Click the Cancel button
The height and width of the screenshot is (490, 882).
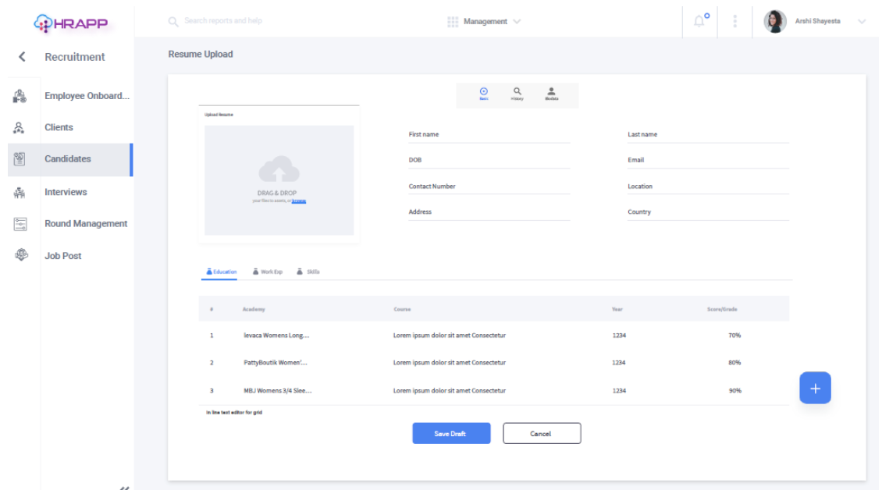(x=542, y=433)
